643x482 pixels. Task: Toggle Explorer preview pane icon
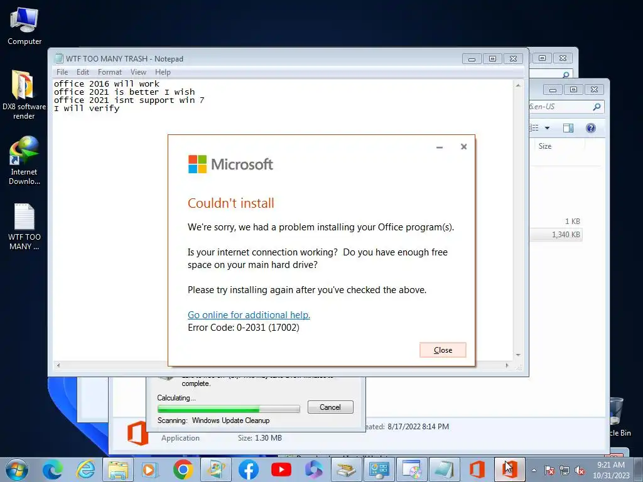coord(568,128)
